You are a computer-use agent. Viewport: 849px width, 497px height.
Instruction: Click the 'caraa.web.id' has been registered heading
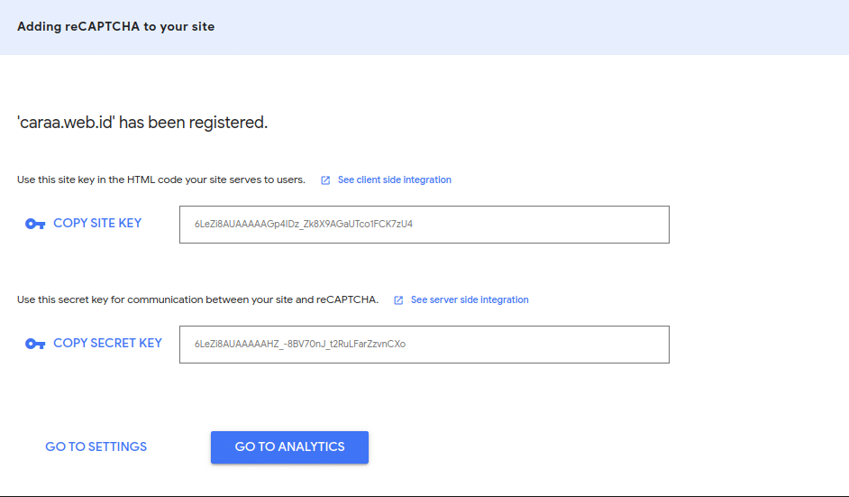coord(142,123)
